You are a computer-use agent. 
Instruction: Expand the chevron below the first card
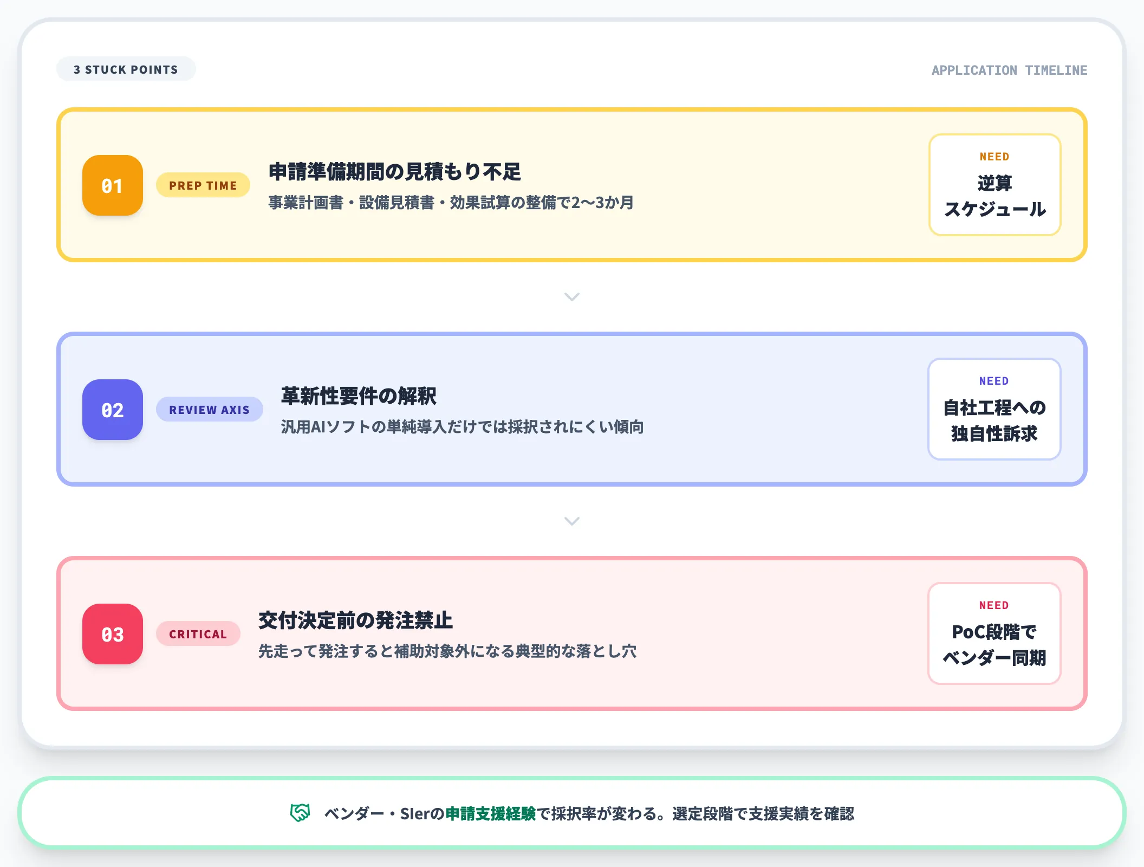571,297
